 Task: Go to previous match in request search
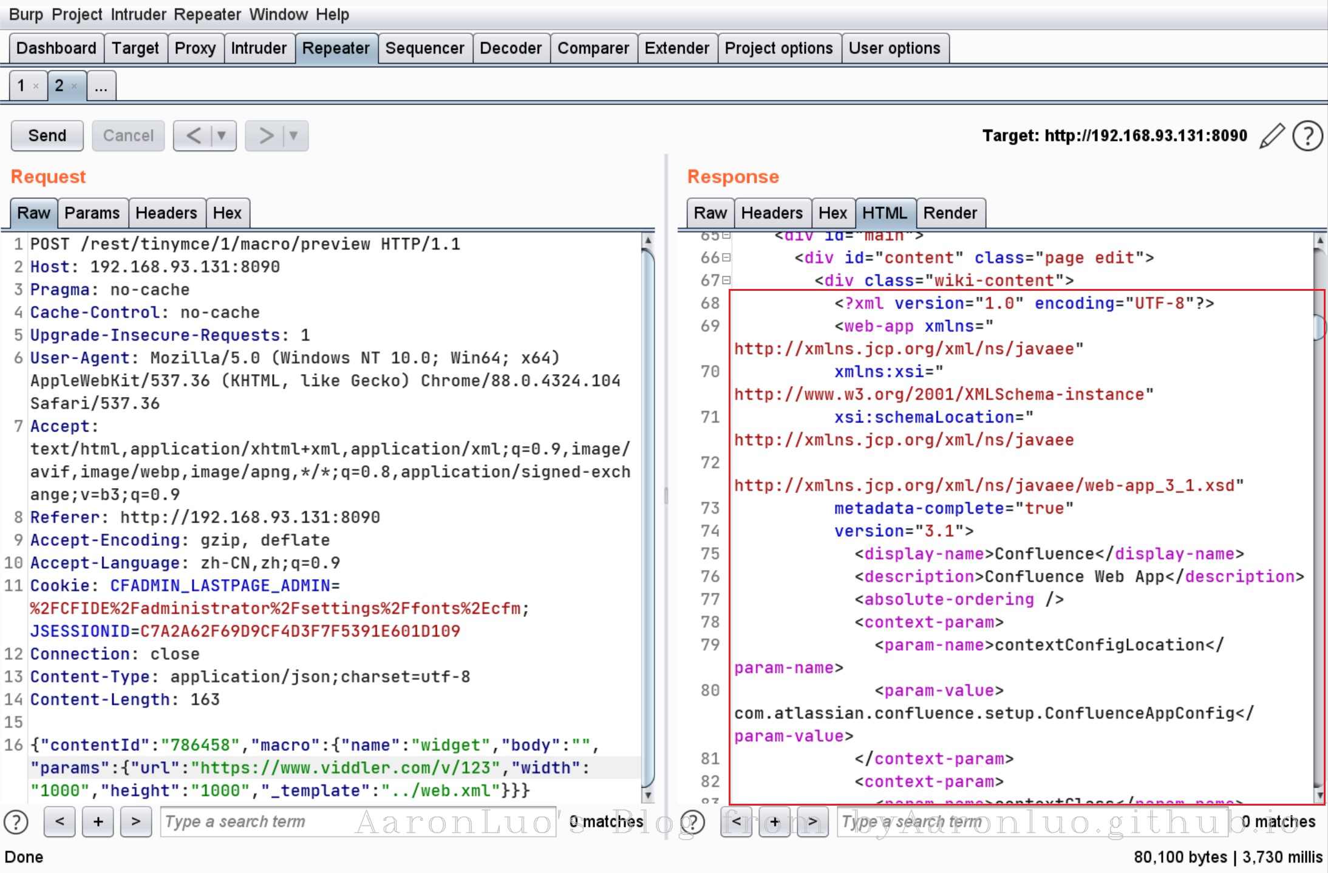[x=60, y=822]
